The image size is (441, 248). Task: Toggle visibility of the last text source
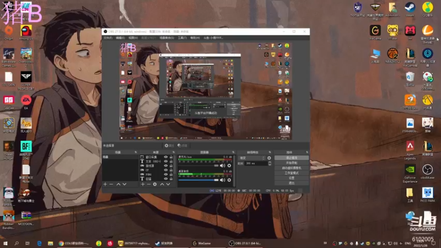(x=166, y=179)
